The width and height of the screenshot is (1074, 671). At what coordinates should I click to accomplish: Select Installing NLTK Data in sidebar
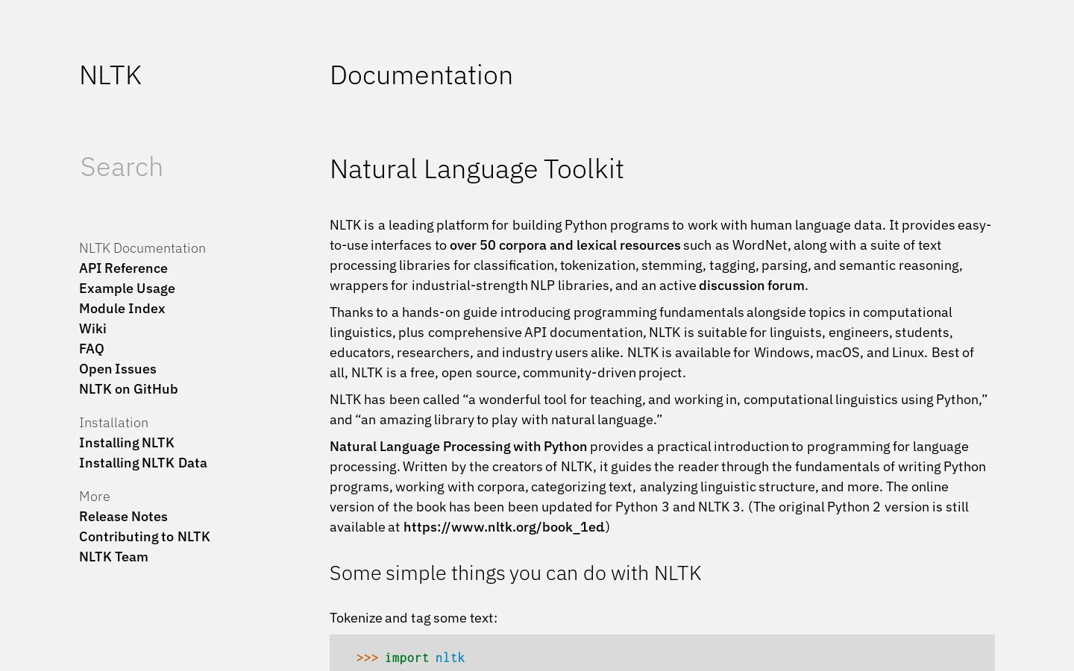(x=143, y=463)
